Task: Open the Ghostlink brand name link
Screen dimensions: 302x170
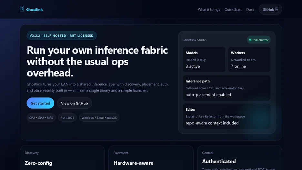Action: click(x=34, y=9)
